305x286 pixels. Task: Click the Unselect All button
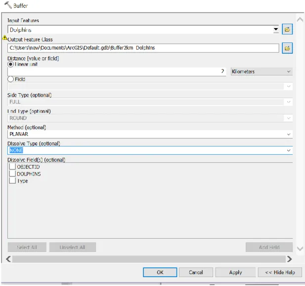click(73, 247)
